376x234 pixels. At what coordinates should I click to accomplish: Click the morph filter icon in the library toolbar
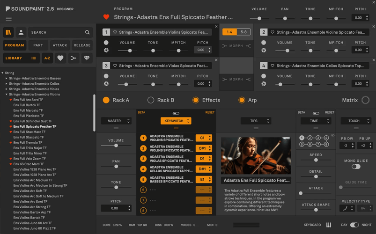click(74, 58)
